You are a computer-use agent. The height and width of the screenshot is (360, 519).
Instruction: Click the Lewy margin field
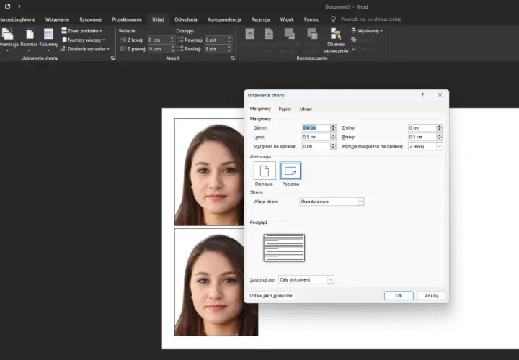(x=316, y=137)
